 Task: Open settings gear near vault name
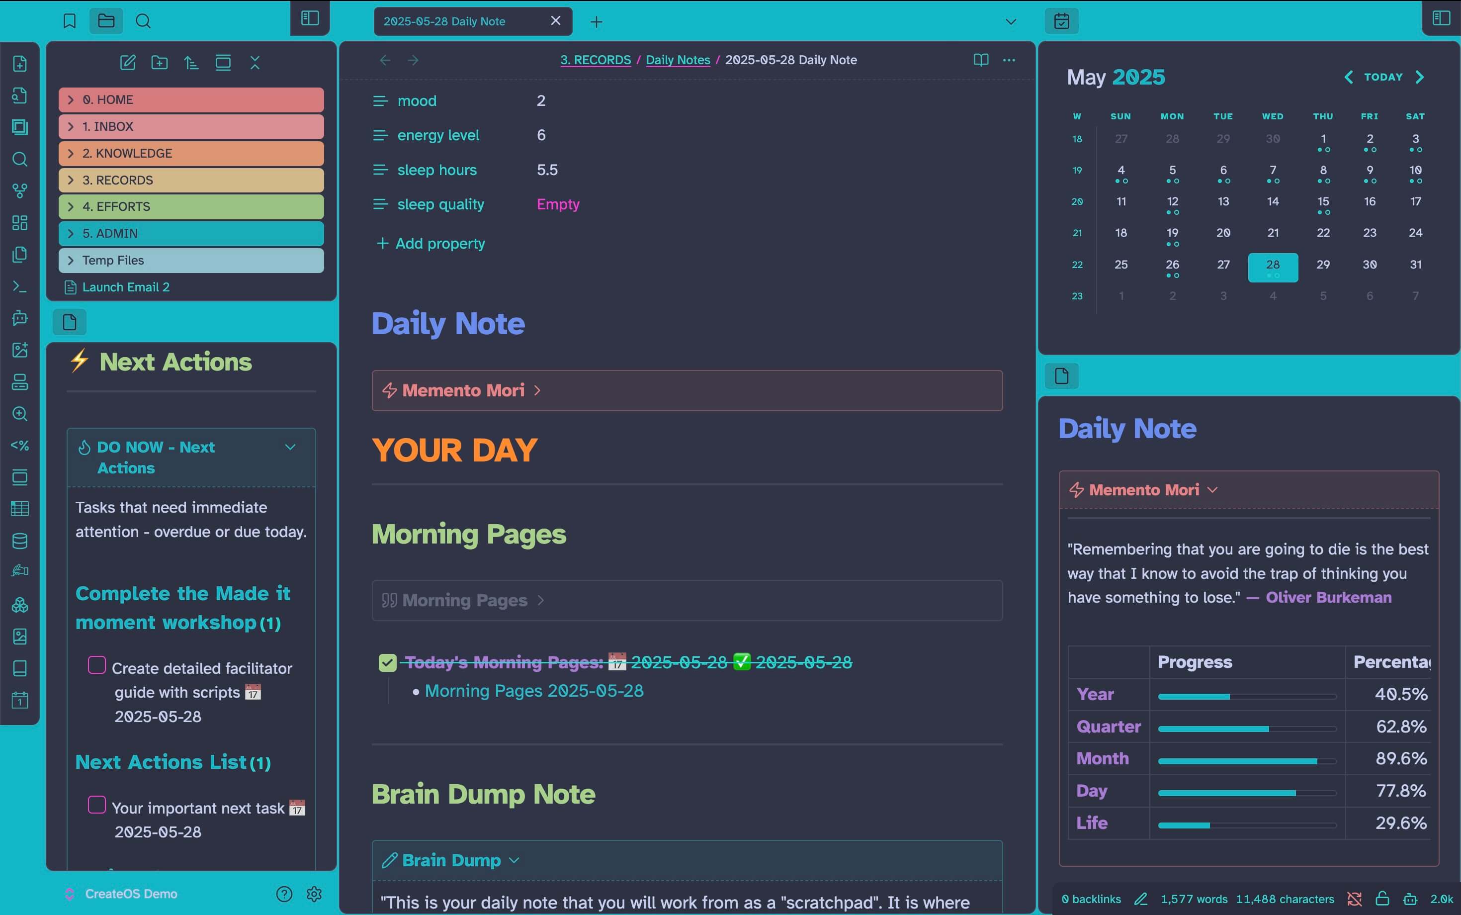pyautogui.click(x=314, y=894)
